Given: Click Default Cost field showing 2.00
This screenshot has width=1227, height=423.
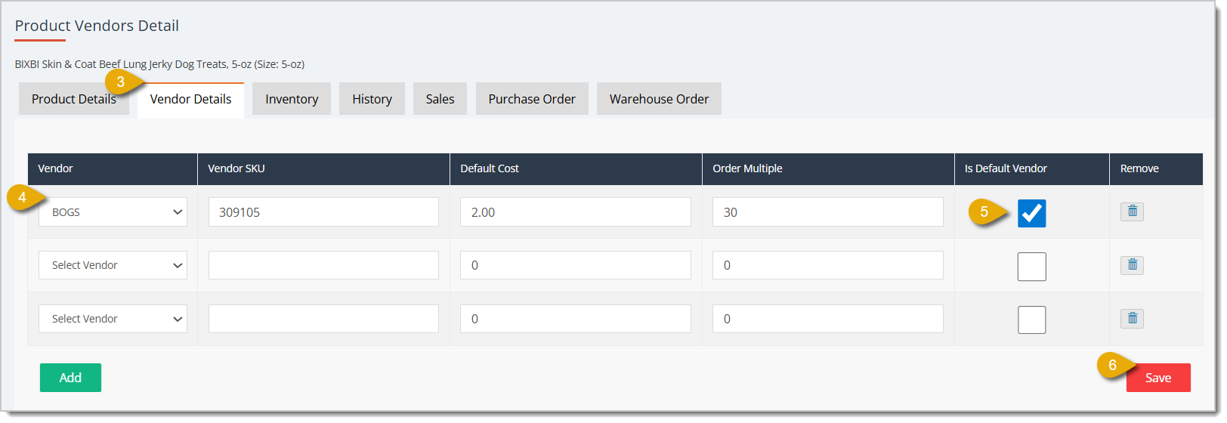Looking at the screenshot, I should pos(576,212).
